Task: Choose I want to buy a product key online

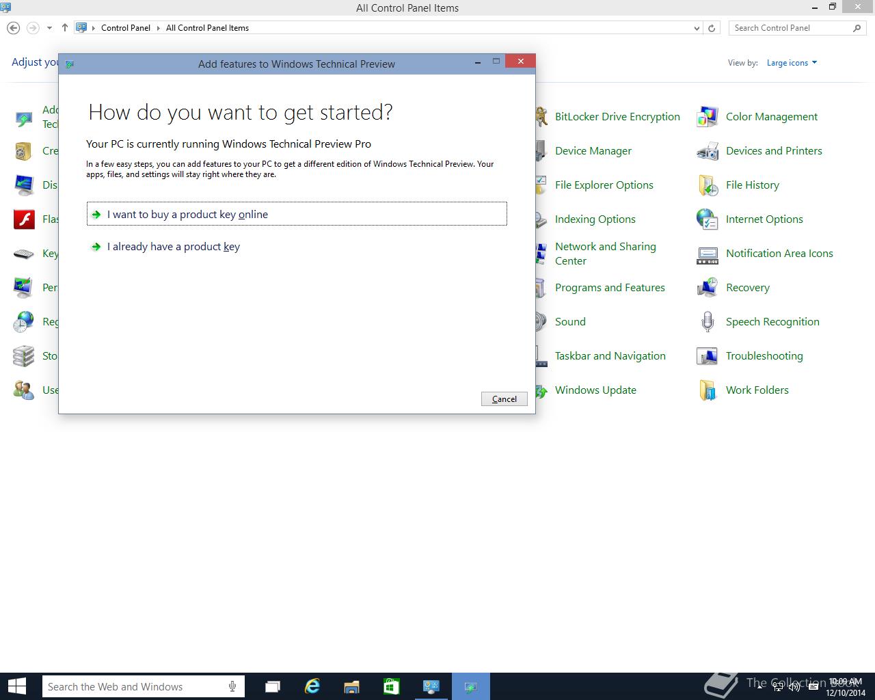Action: click(297, 214)
